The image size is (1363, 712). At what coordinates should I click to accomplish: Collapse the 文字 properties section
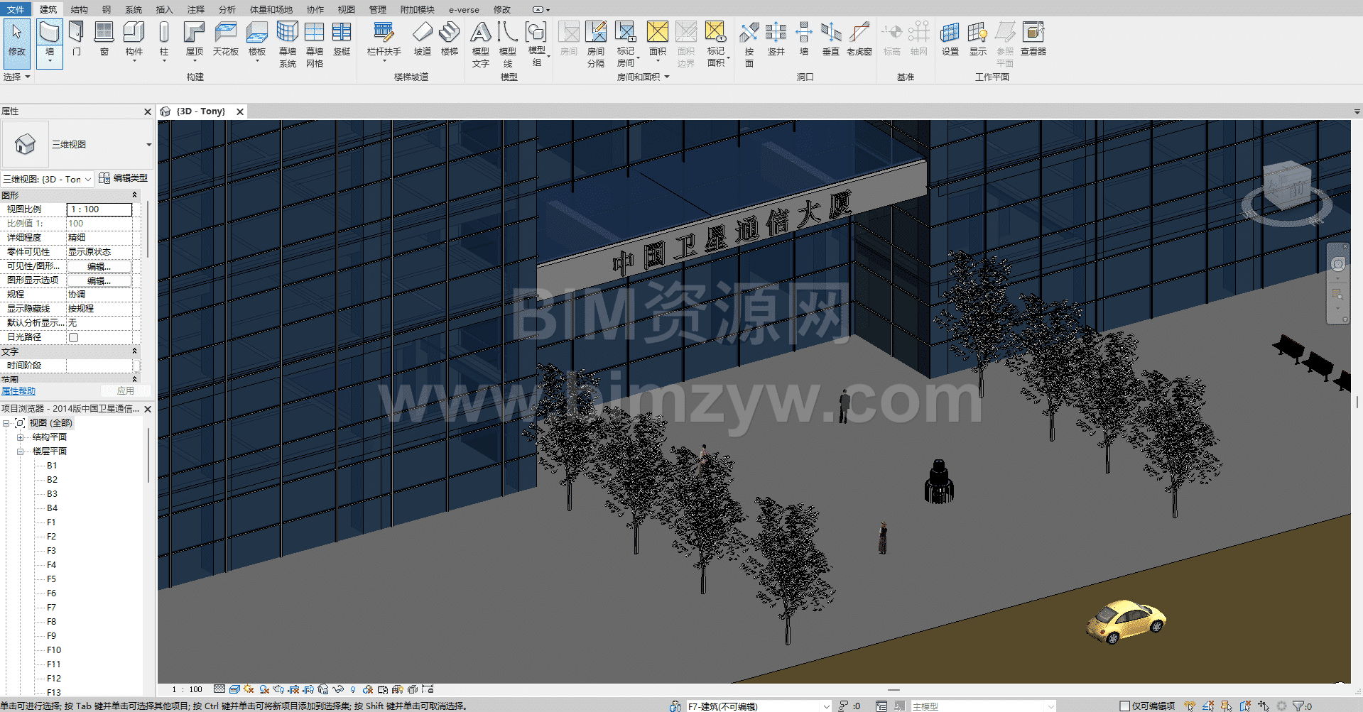[134, 351]
